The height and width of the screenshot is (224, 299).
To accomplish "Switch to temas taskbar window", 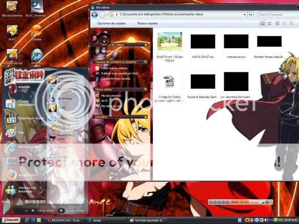I will (x=106, y=220).
